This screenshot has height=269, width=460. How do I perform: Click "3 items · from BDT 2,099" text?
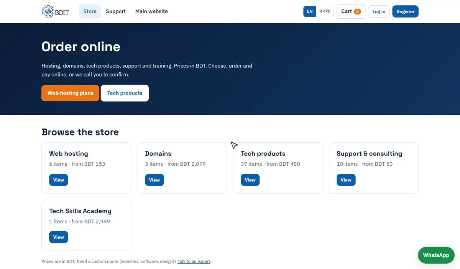(175, 164)
